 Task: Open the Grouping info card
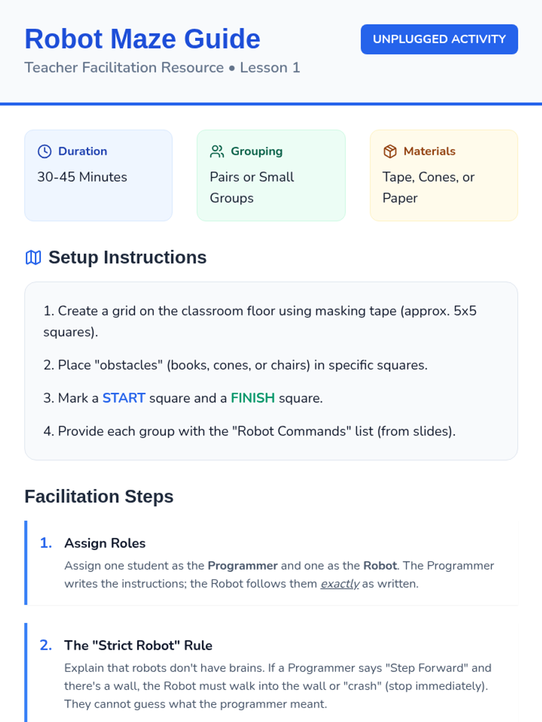[x=271, y=176]
